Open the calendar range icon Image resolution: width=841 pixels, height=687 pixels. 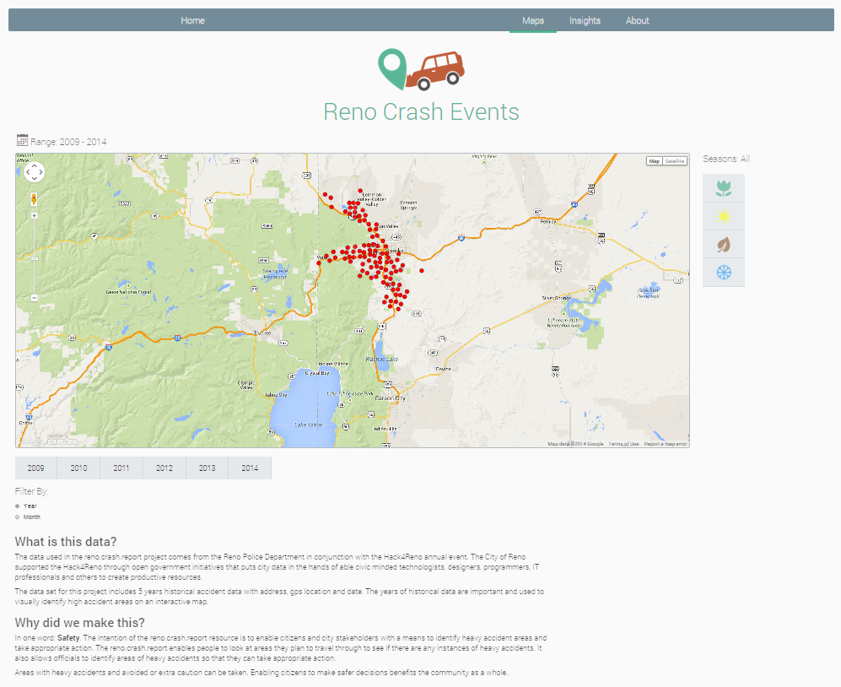(22, 140)
